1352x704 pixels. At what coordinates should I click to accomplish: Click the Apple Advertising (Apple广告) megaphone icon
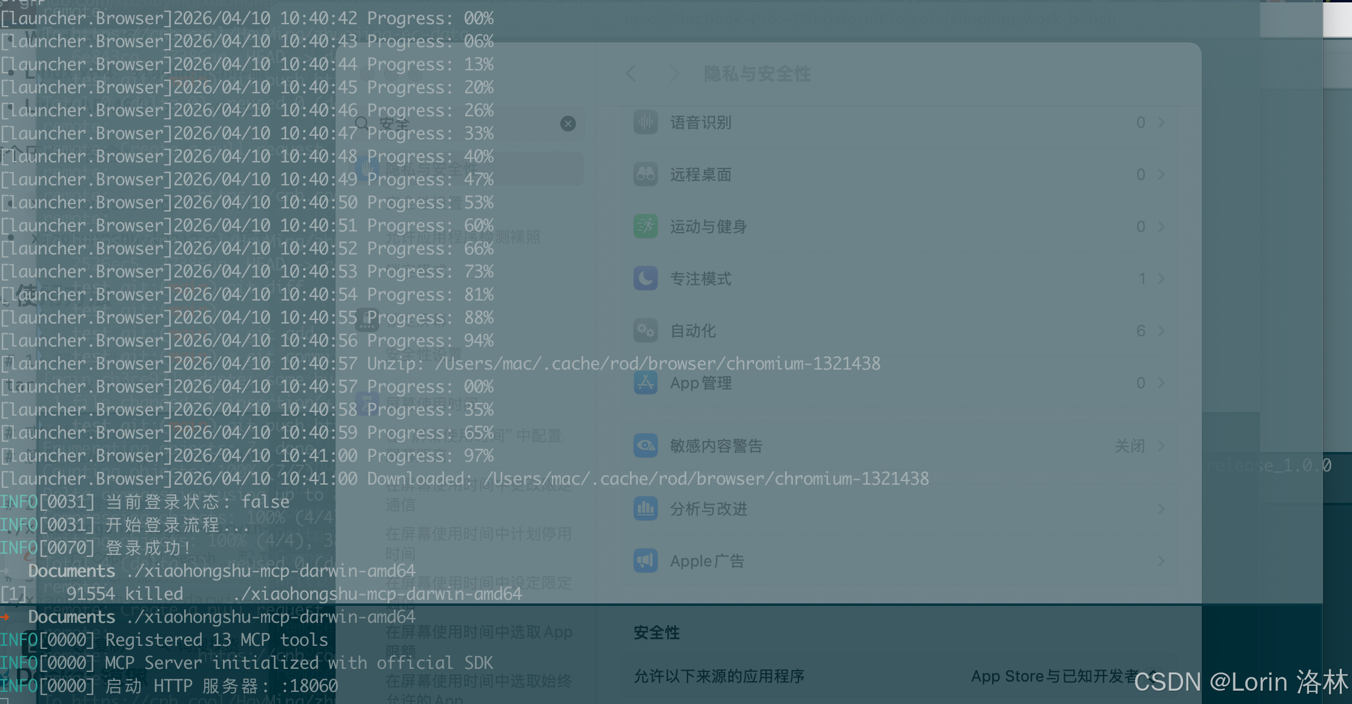tap(646, 561)
